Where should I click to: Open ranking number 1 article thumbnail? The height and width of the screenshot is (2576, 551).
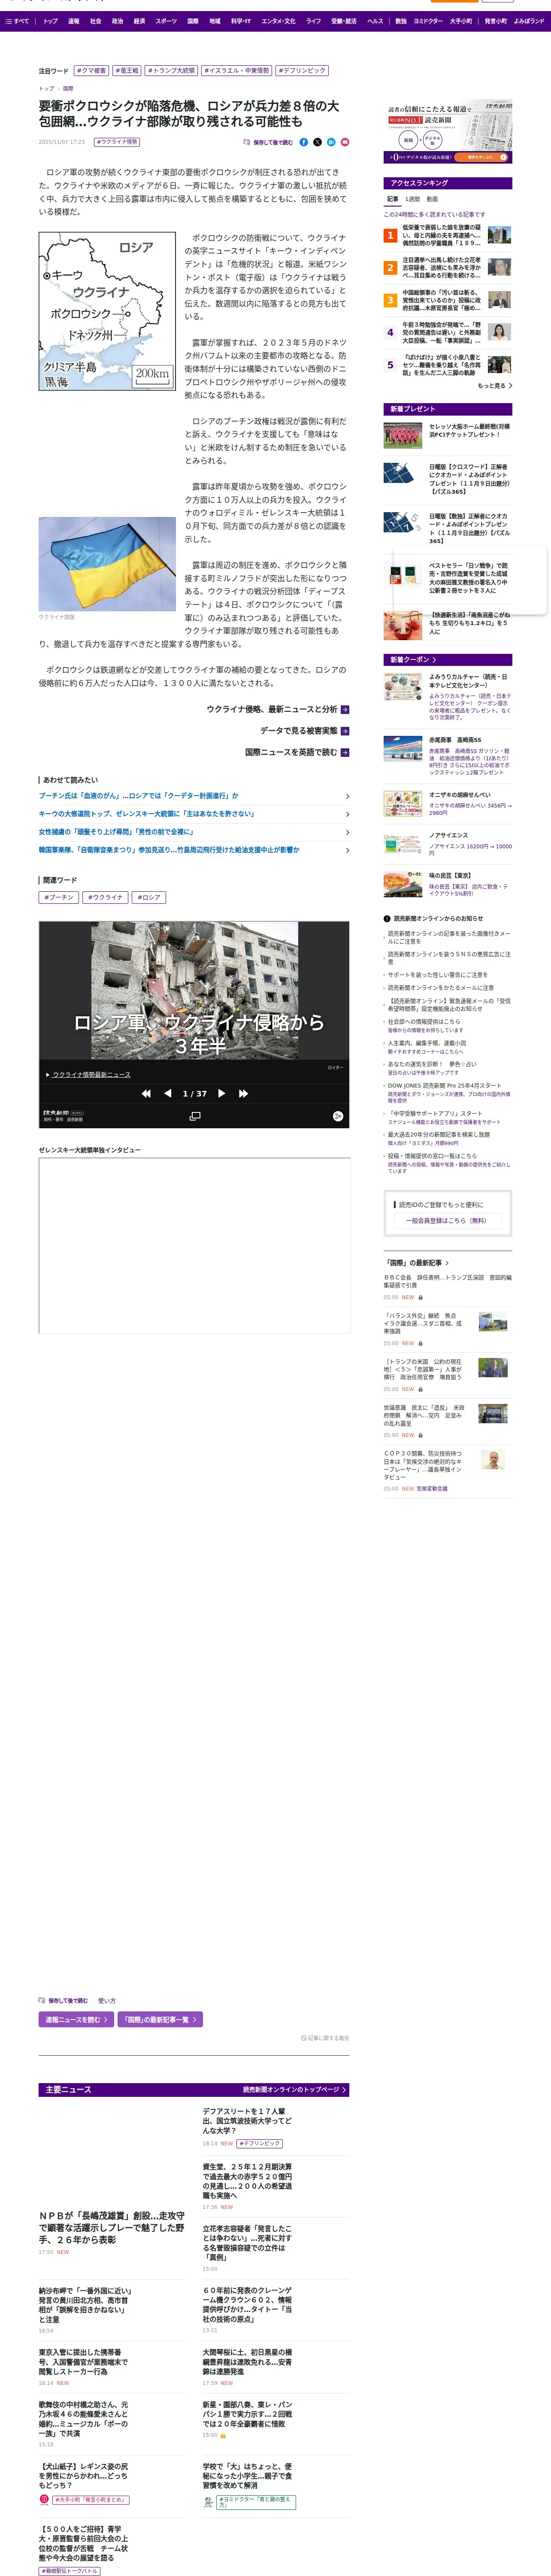pos(499,235)
